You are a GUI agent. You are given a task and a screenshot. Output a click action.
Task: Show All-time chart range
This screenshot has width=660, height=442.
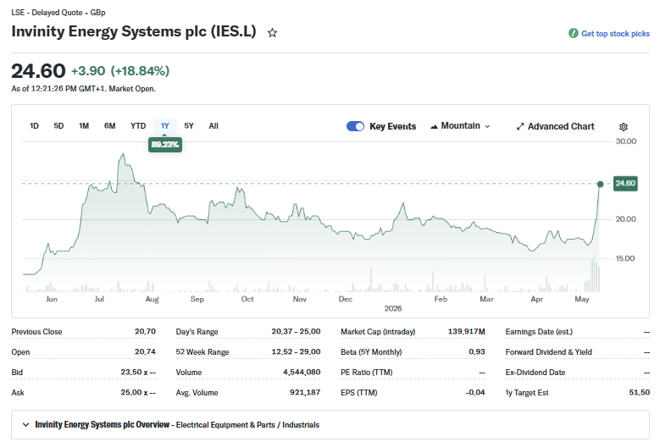(214, 126)
